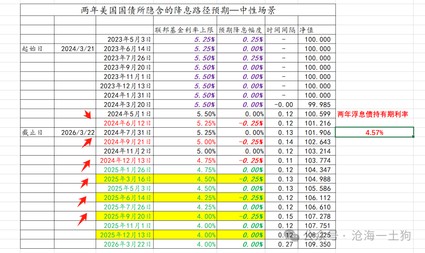
Task: Select the red text 两年浮息债持有期利率 label
Action: click(x=373, y=114)
